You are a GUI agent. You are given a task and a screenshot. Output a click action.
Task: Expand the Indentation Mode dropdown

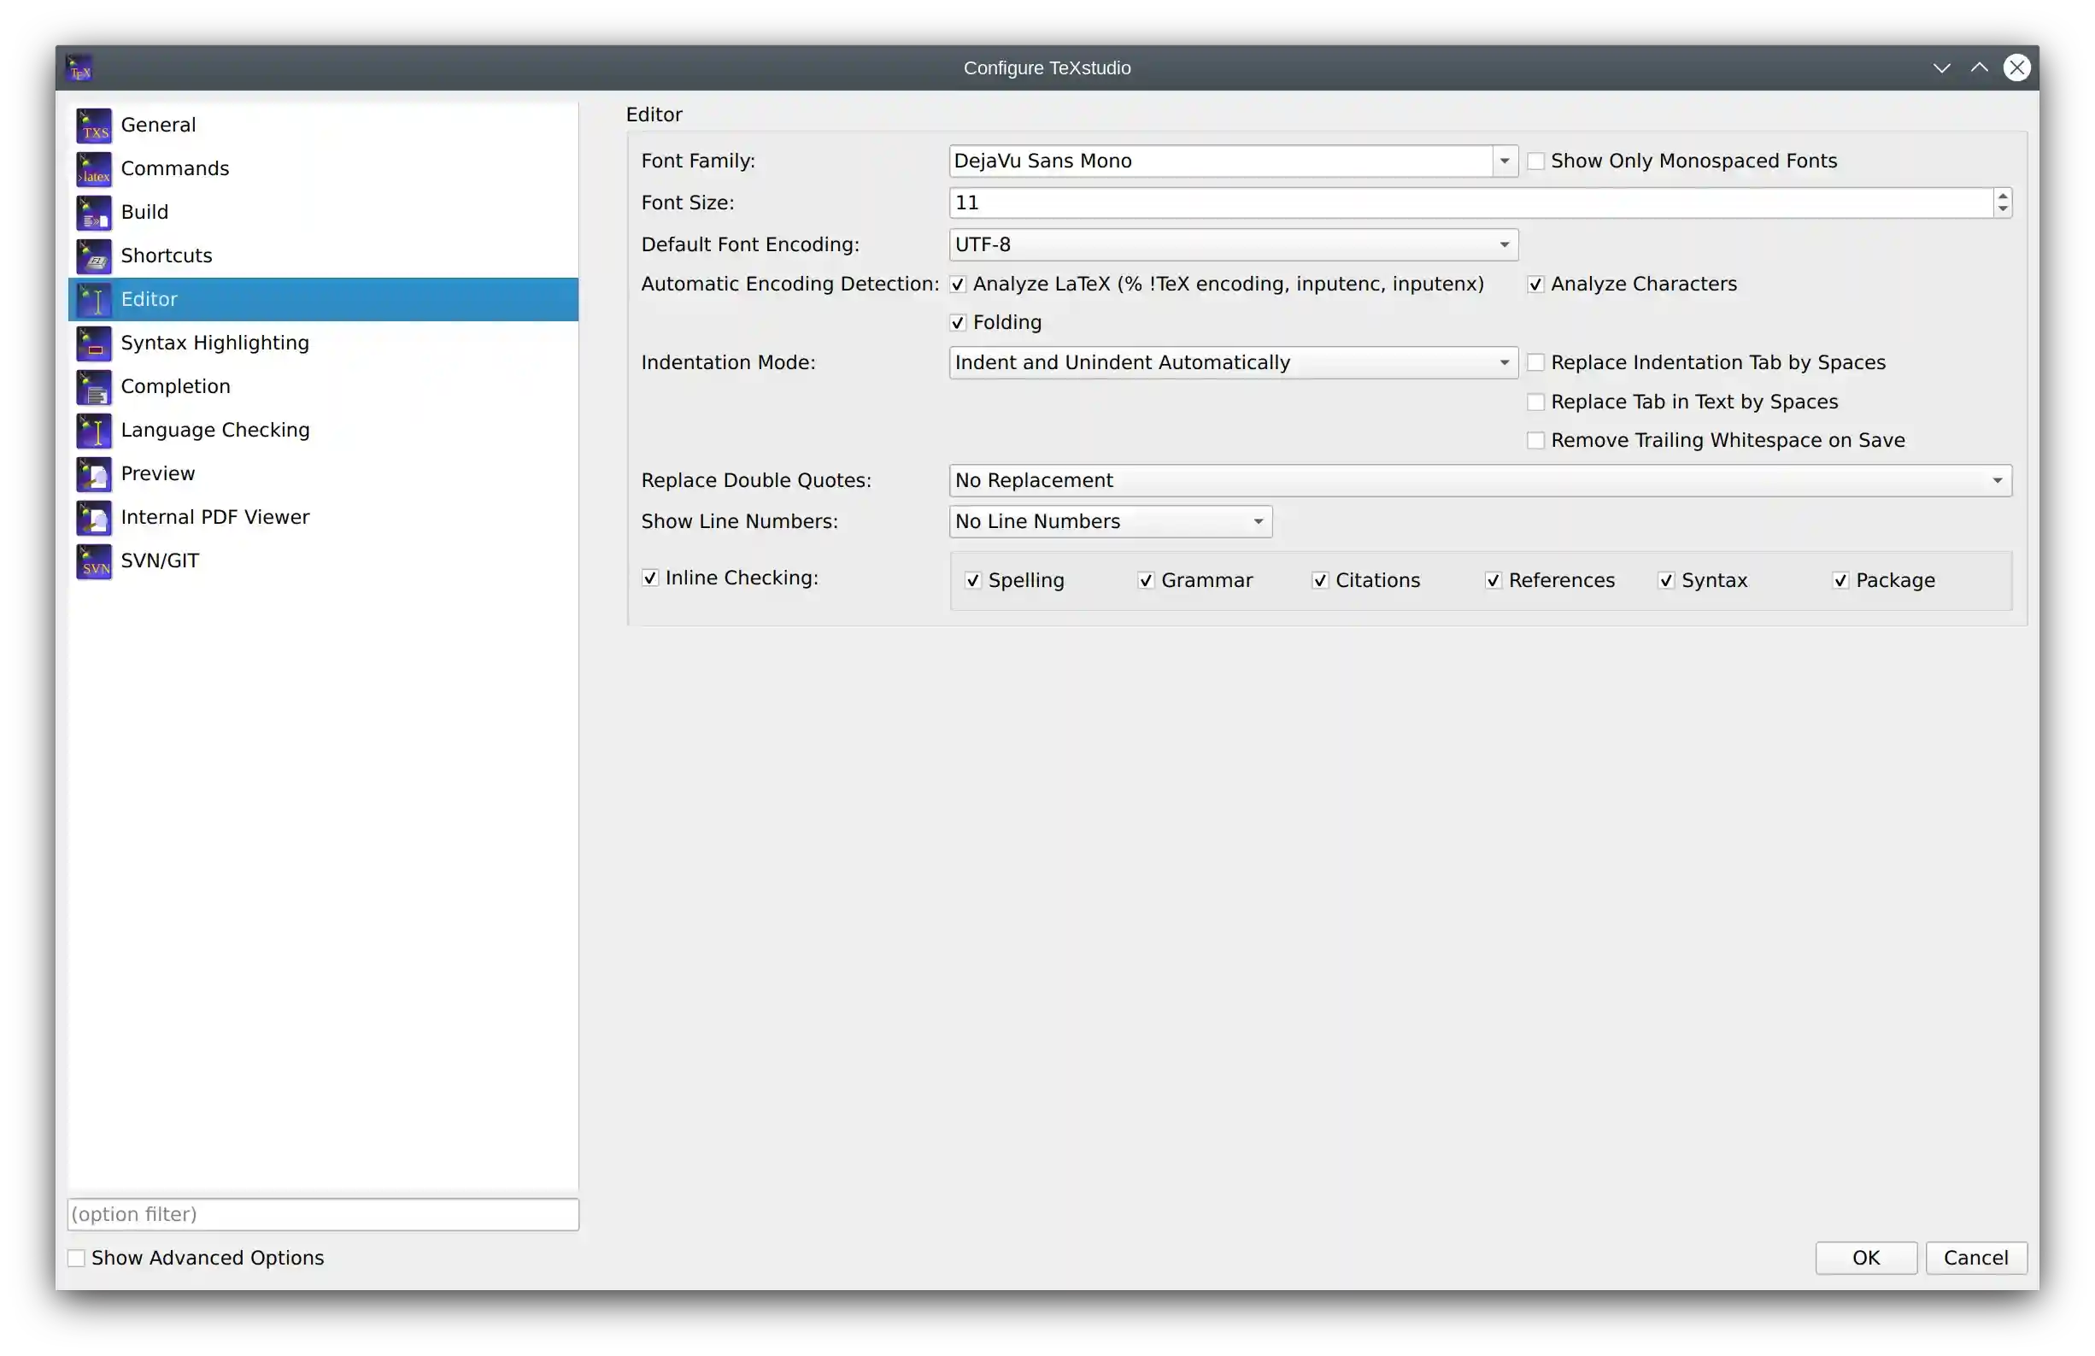click(1505, 362)
